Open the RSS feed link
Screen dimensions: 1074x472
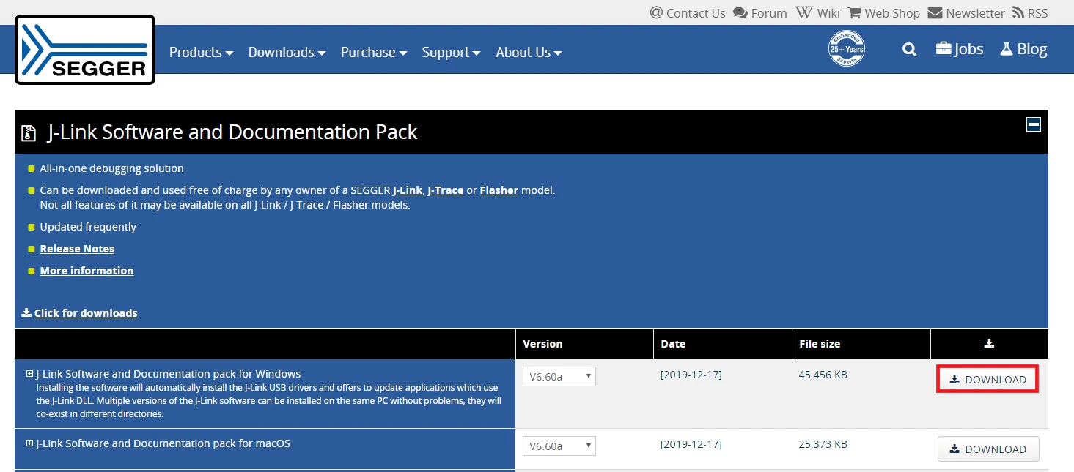(1030, 13)
